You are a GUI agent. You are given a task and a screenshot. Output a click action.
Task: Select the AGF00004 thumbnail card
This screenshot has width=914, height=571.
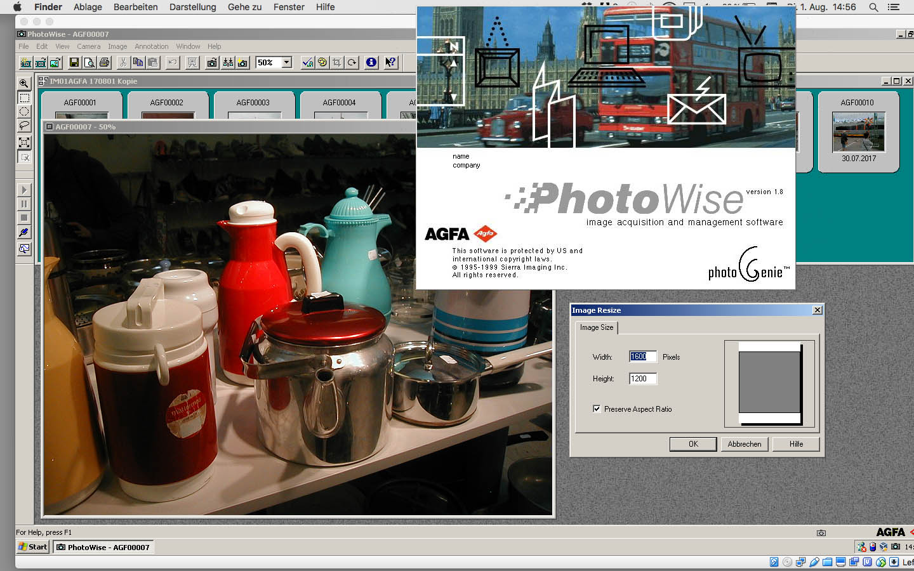pyautogui.click(x=340, y=105)
